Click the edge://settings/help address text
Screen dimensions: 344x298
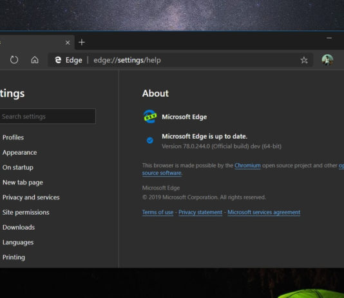(127, 60)
